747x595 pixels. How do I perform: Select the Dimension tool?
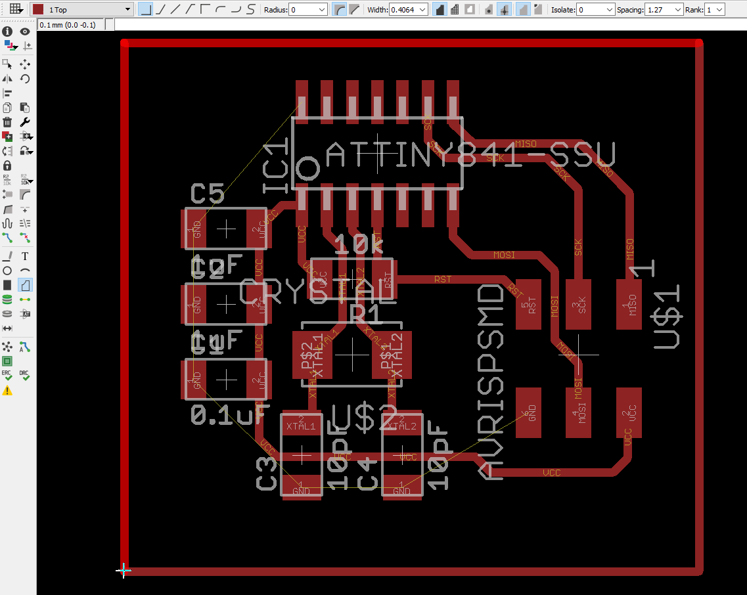coord(7,328)
